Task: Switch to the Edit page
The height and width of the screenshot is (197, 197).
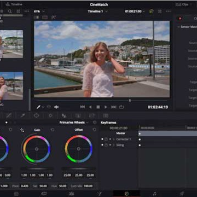Action: point(71,194)
